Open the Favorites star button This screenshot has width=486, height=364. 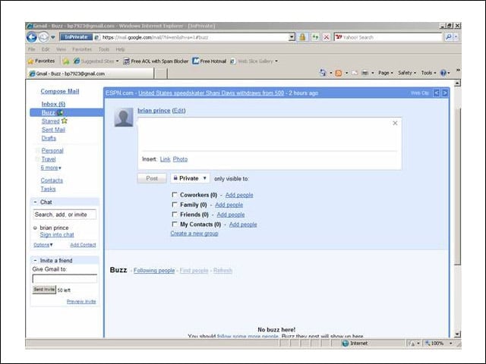tap(41, 61)
